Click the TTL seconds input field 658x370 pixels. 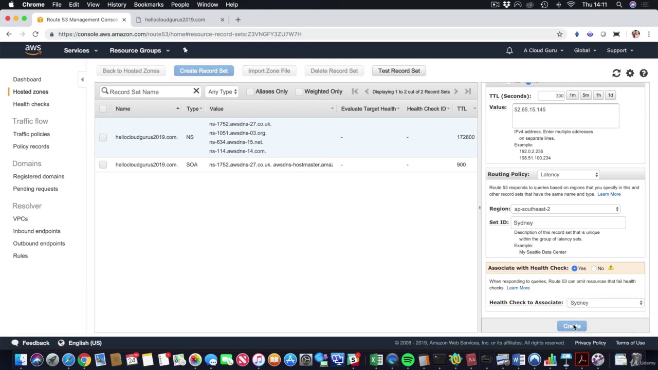click(552, 96)
